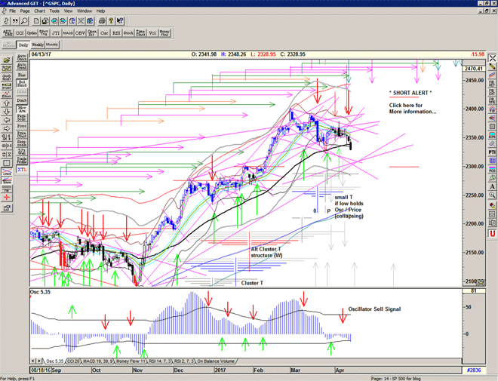This screenshot has width=498, height=381.
Task: Expand the Tools menu
Action: (55, 11)
